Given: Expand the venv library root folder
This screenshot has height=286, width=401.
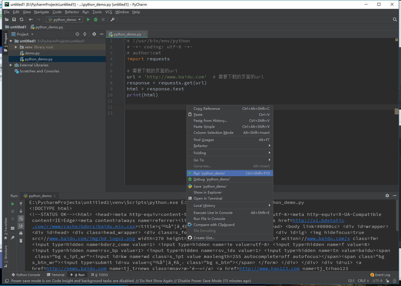Looking at the screenshot, I should tap(16, 47).
